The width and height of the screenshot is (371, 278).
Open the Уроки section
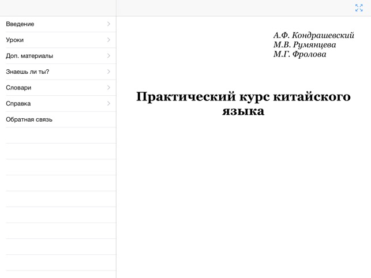[58, 40]
